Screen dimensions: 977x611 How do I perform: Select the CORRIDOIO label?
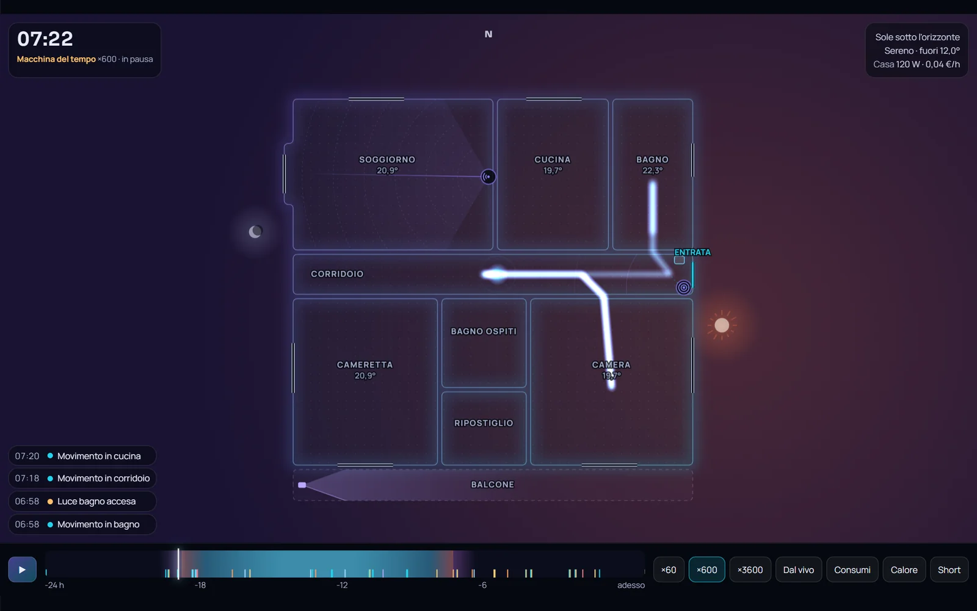click(337, 274)
